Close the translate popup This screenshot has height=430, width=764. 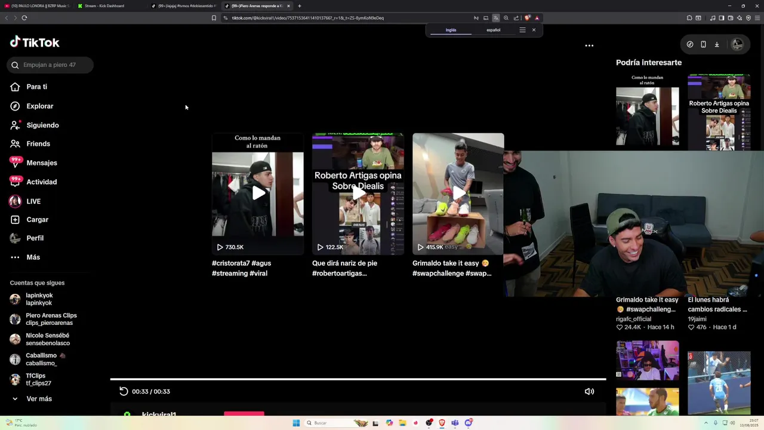click(x=534, y=30)
